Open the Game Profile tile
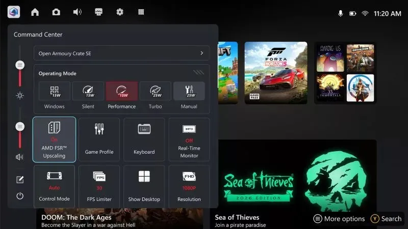408x229 pixels. tap(99, 139)
